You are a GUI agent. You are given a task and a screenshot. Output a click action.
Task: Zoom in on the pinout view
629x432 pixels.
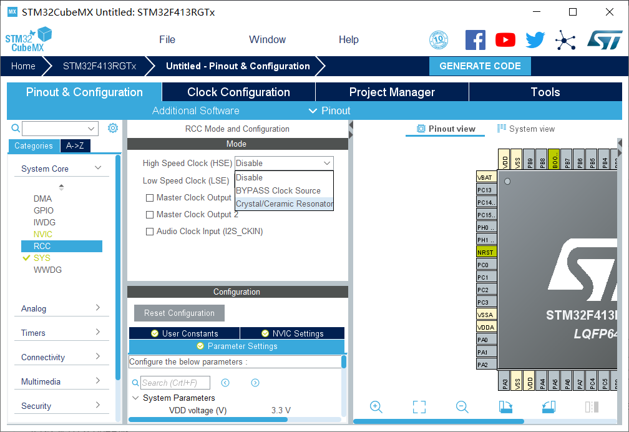click(376, 406)
